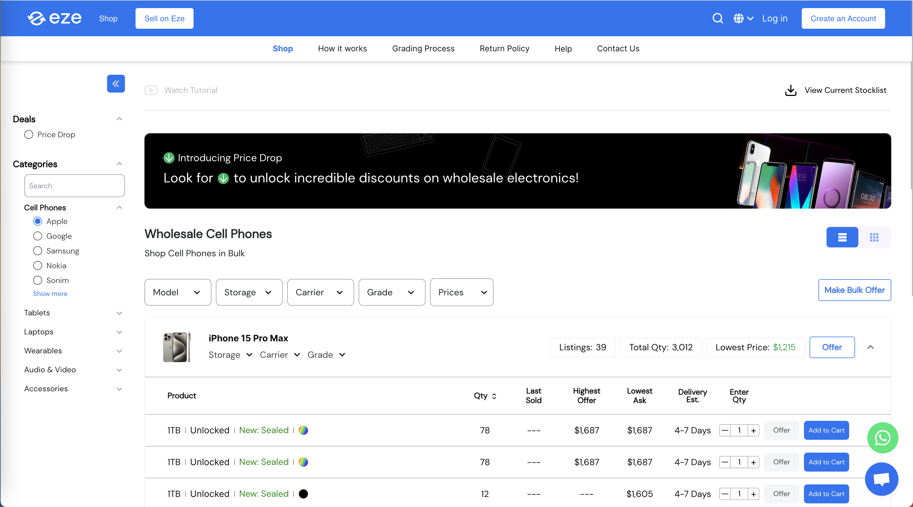Decrease quantity in the first 1TB row
The image size is (913, 507).
pyautogui.click(x=725, y=430)
